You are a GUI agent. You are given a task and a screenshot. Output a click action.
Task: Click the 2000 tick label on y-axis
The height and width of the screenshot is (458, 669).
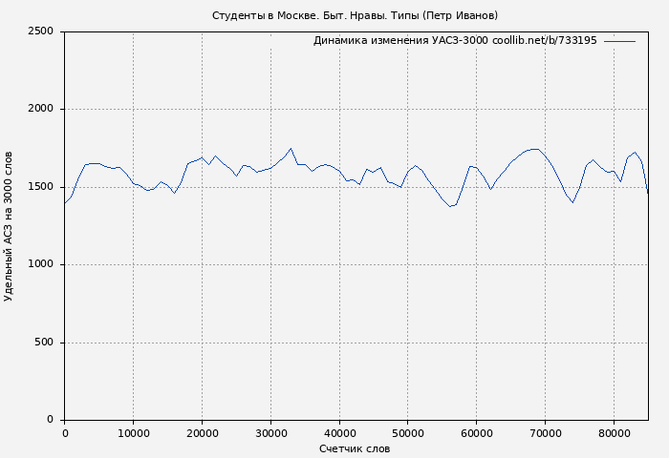pyautogui.click(x=40, y=109)
